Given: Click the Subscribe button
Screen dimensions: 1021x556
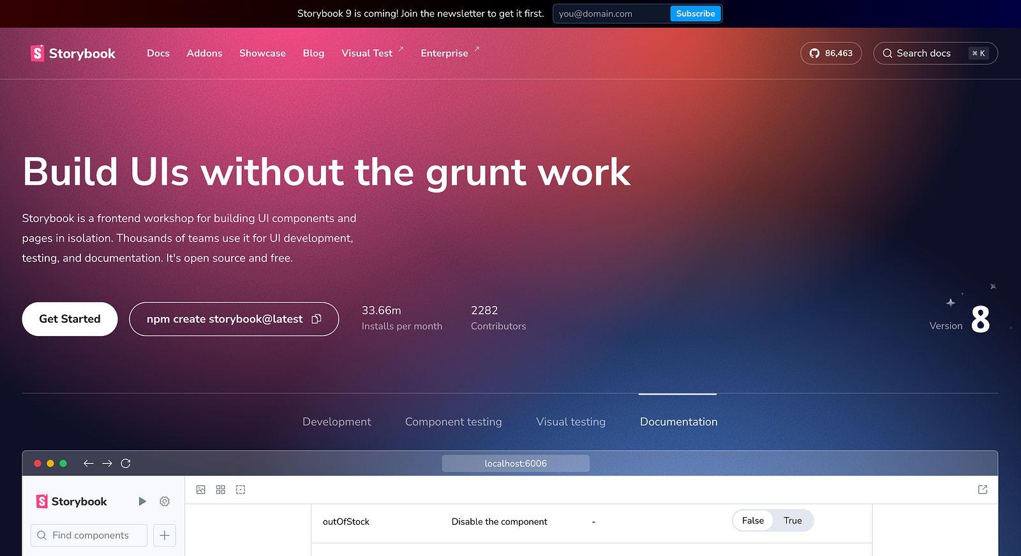Looking at the screenshot, I should pyautogui.click(x=696, y=13).
